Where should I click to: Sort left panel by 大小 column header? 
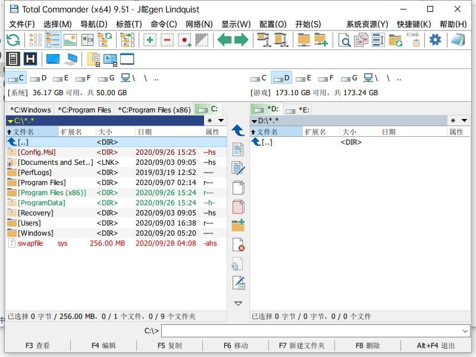[115, 131]
